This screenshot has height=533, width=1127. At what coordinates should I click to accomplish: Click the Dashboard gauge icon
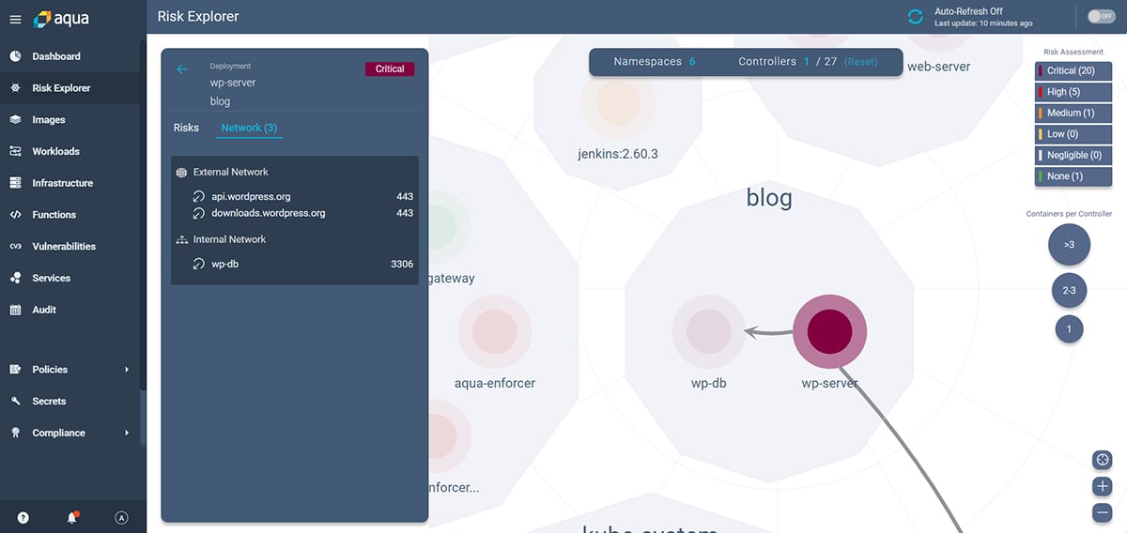coord(15,56)
